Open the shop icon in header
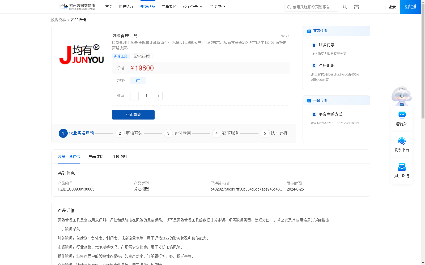Image resolution: width=425 pixels, height=265 pixels. click(356, 7)
